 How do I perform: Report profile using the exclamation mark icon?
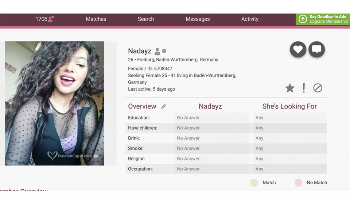point(304,88)
